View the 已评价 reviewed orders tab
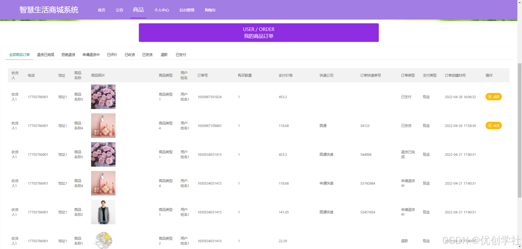The width and height of the screenshot is (522, 249). tap(112, 54)
